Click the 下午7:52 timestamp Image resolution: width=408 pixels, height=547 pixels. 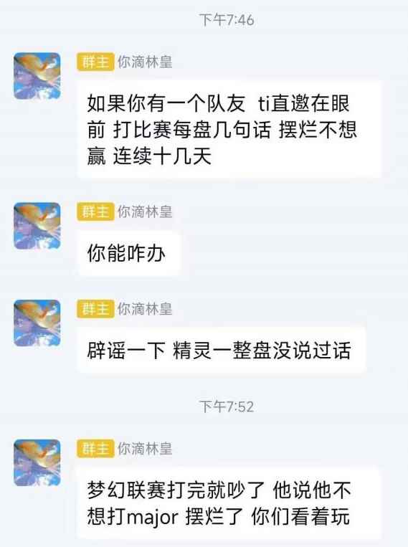227,406
